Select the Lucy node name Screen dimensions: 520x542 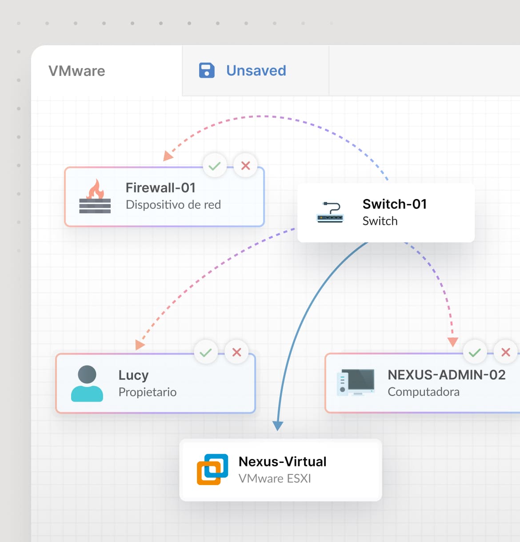(133, 375)
